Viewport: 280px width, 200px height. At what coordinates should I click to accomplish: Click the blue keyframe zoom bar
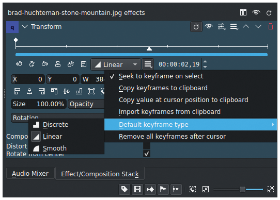142,55
